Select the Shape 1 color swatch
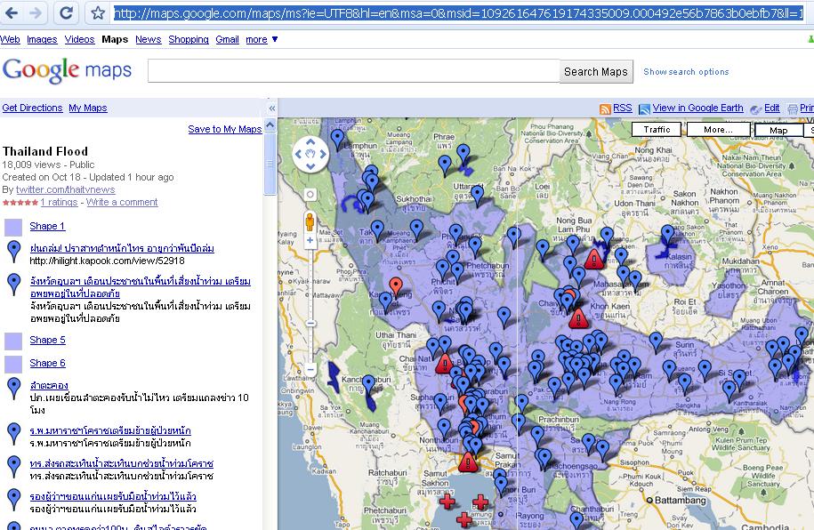Viewport: 814px width, 530px height. (x=13, y=227)
